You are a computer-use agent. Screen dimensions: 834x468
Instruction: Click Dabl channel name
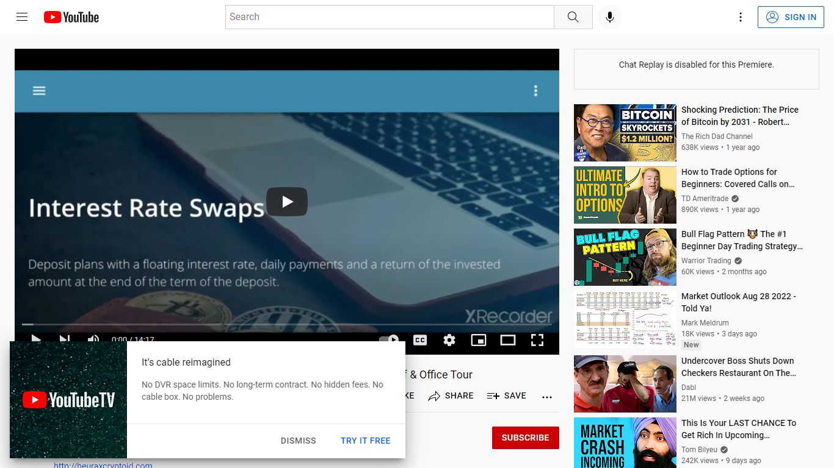[x=689, y=388]
